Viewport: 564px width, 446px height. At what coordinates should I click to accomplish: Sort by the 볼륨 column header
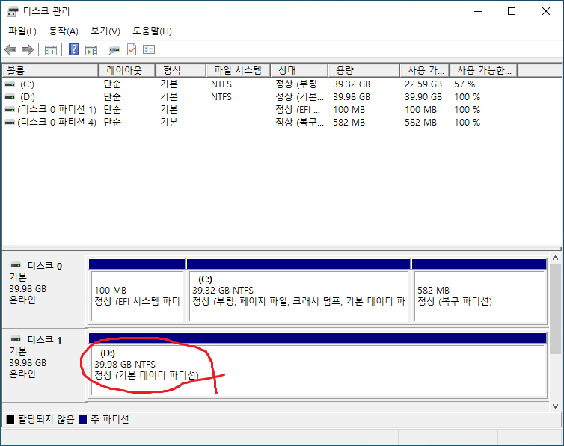tap(50, 70)
